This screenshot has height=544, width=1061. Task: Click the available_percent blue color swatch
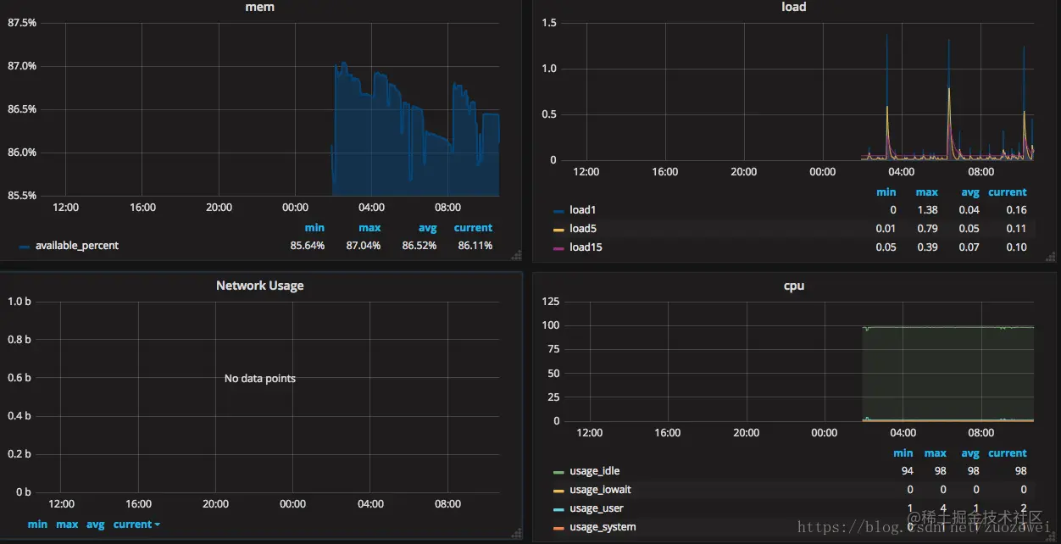[24, 247]
